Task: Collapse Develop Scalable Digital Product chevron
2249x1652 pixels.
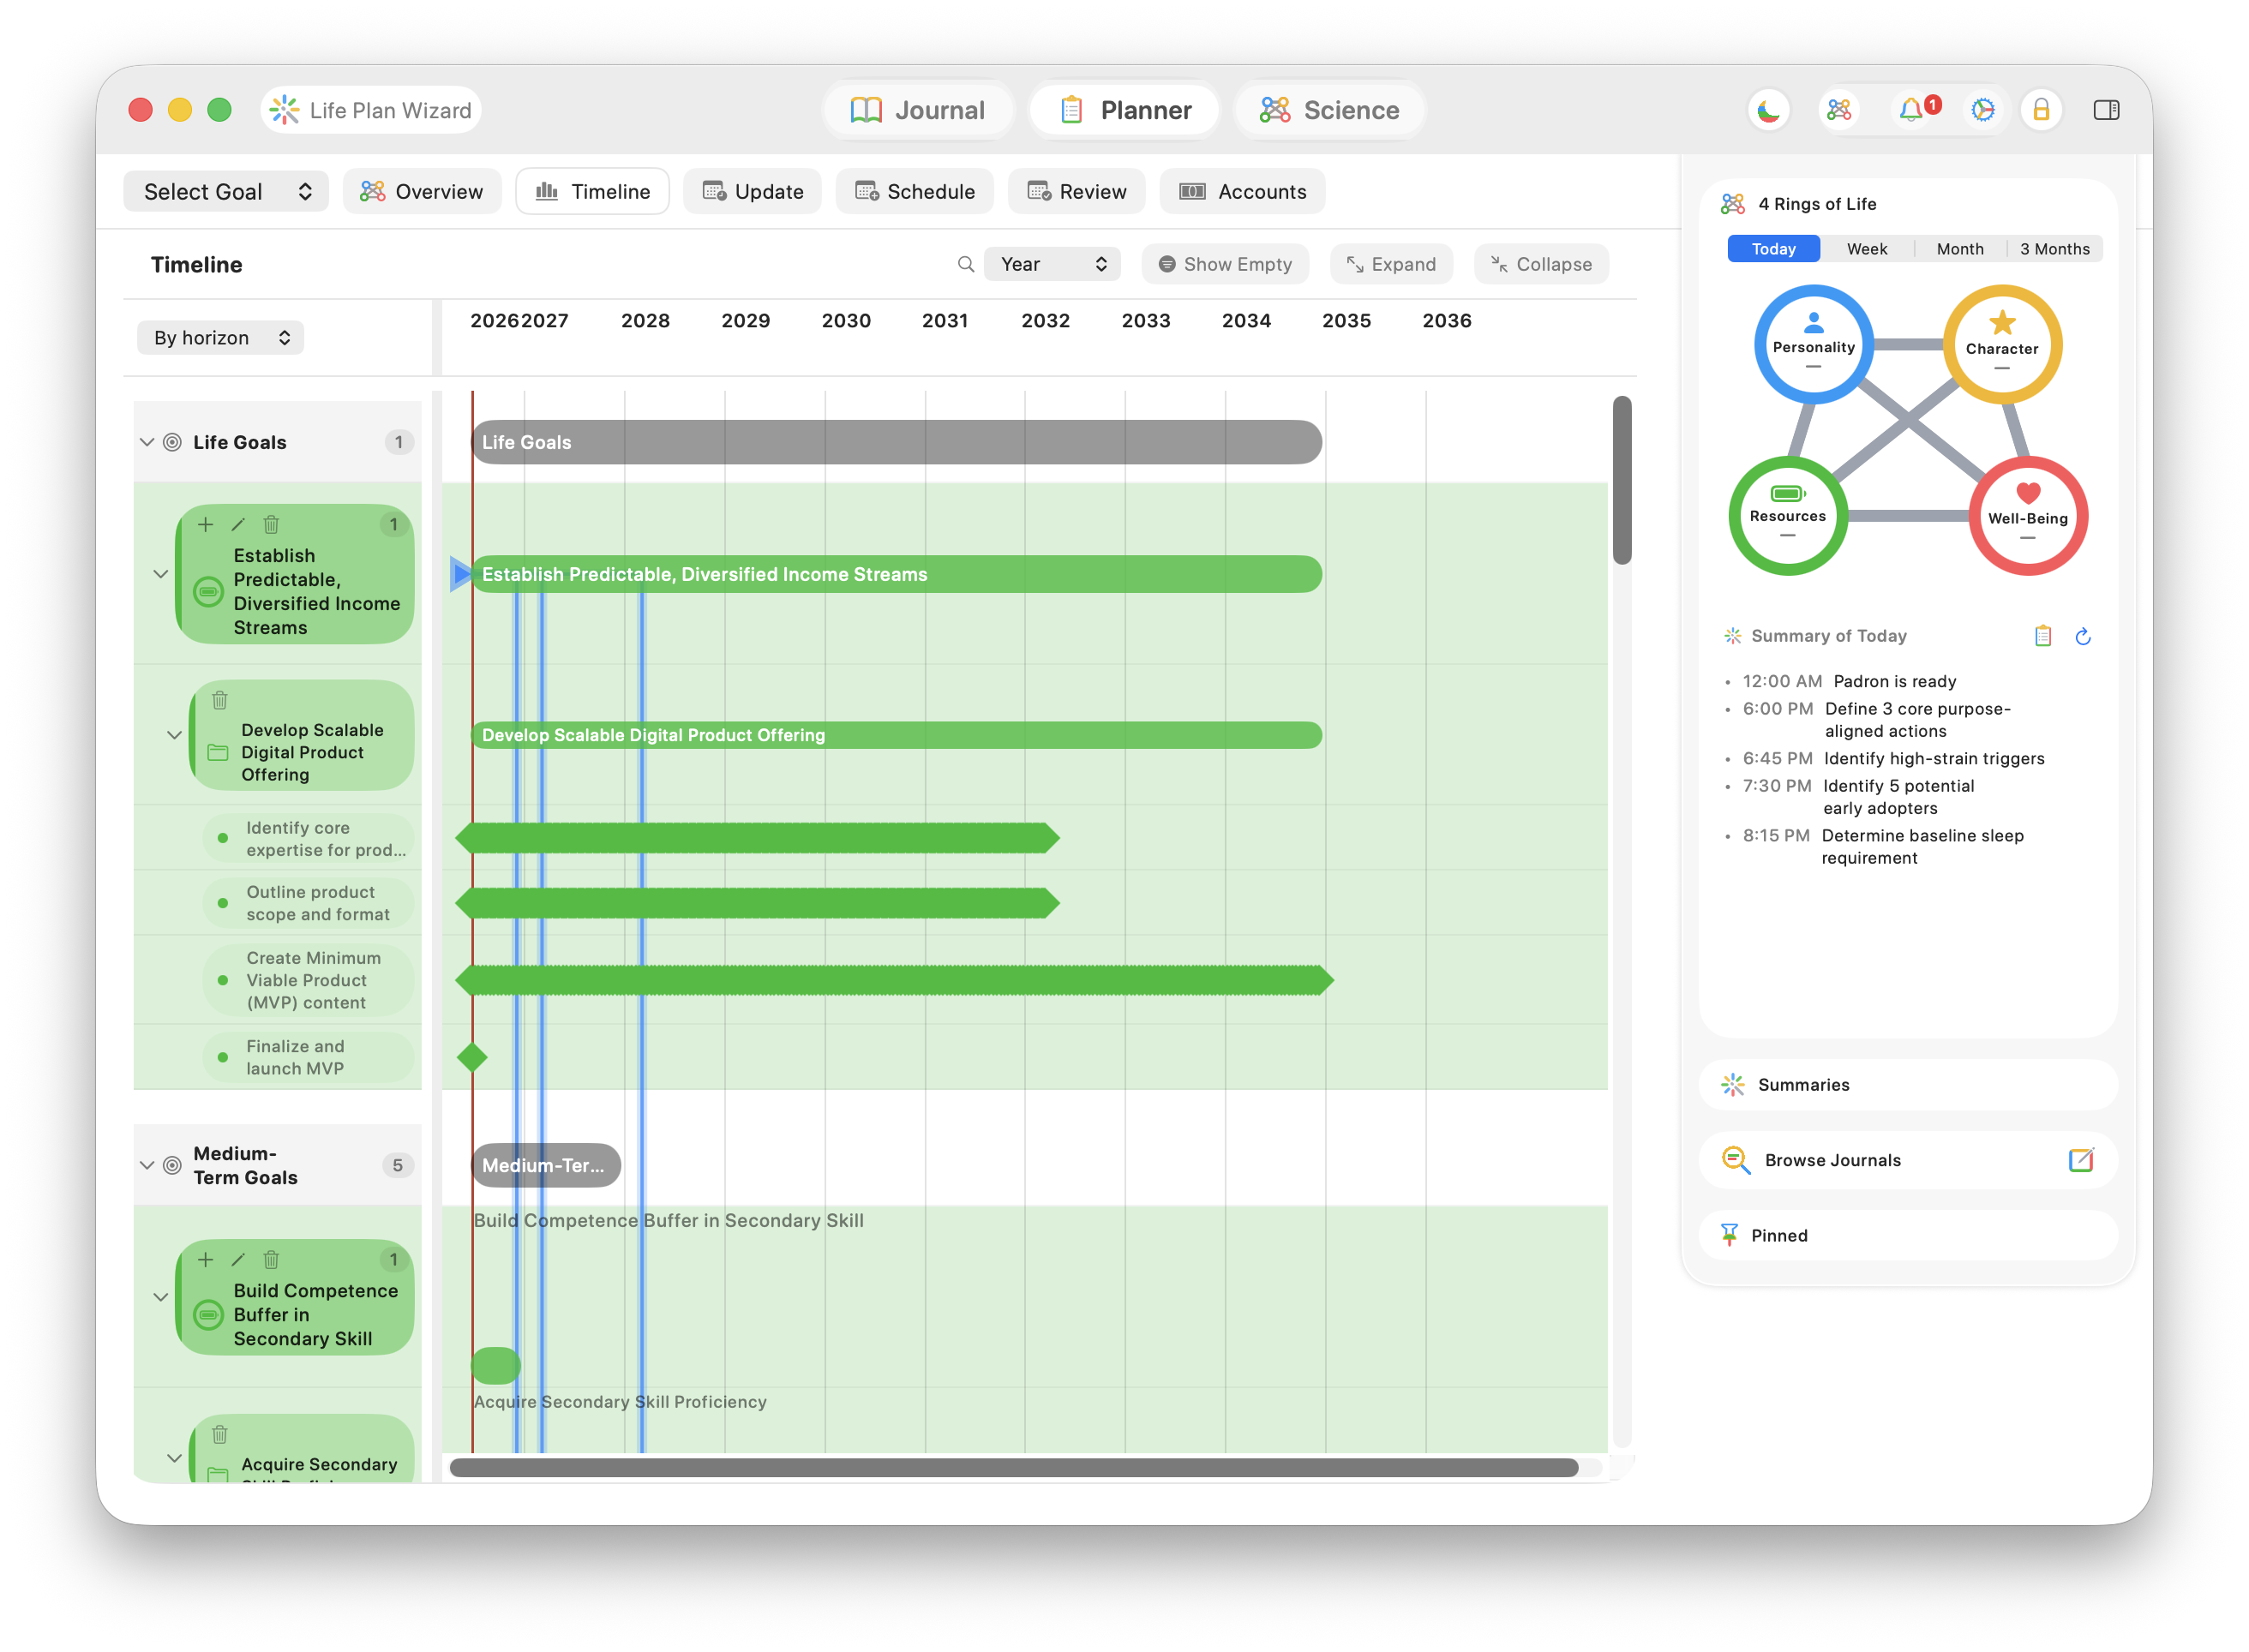Action: pos(174,735)
